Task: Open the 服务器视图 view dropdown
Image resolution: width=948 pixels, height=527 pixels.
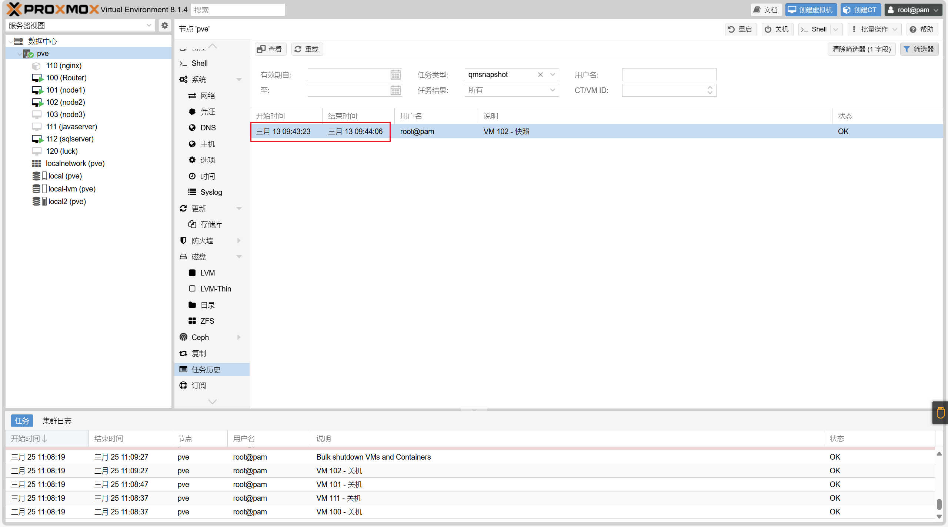Action: (149, 26)
